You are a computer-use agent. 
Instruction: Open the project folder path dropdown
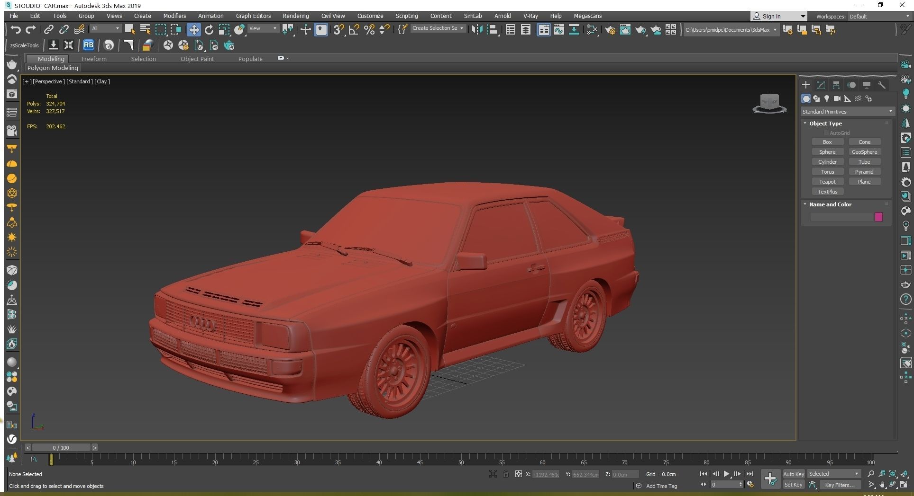[x=731, y=30]
